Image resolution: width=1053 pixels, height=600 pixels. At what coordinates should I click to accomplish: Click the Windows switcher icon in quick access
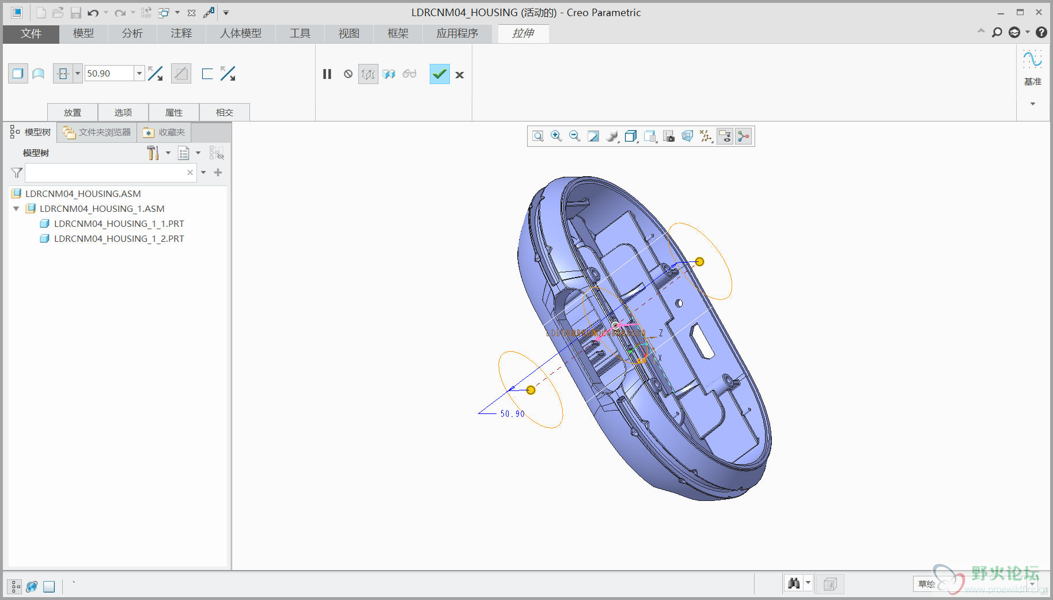point(164,13)
